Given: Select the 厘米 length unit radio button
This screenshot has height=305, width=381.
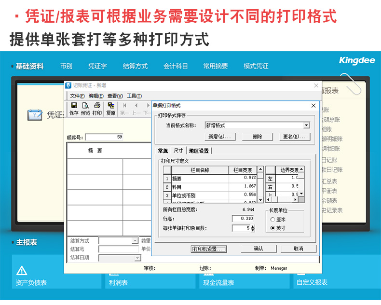Looking at the screenshot, I should pos(272,220).
